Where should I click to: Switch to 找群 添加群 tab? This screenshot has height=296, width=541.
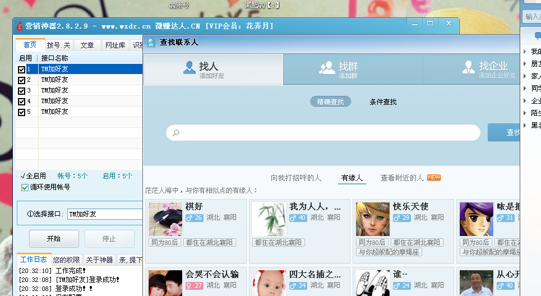pyautogui.click(x=353, y=70)
